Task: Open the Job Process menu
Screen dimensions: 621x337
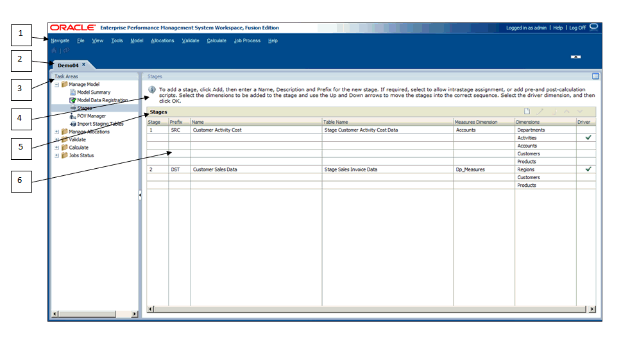Action: point(247,40)
